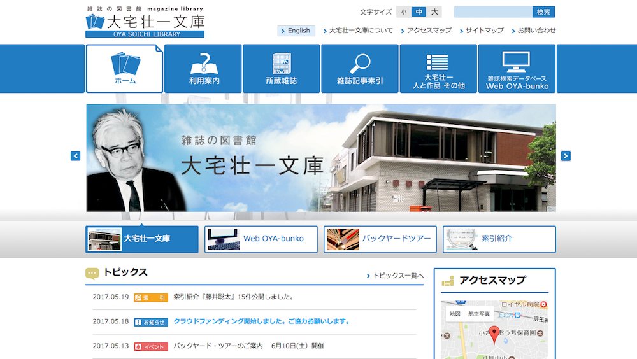Click the books thumbnail in バックヤードツアー tab
Screen dimensions: 637x359
(x=343, y=239)
